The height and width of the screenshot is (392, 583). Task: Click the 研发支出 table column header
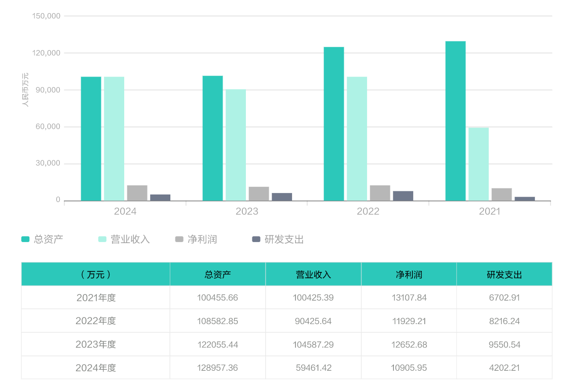tap(504, 274)
